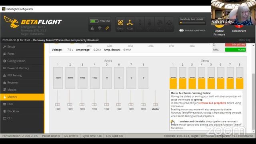The image size is (256, 144).
Task: Click the failsafe parachute icon
Action: click(100, 28)
